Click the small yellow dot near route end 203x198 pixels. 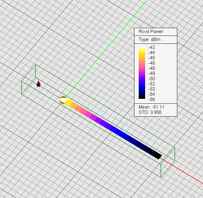[x=153, y=151]
